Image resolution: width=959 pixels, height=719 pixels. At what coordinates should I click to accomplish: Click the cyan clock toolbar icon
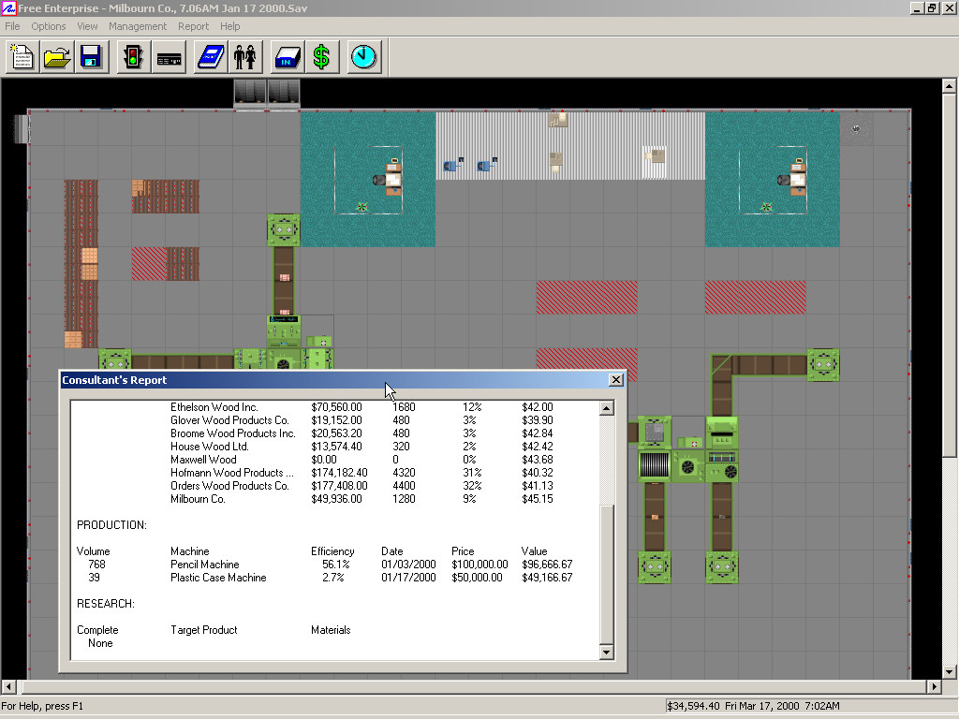(363, 57)
